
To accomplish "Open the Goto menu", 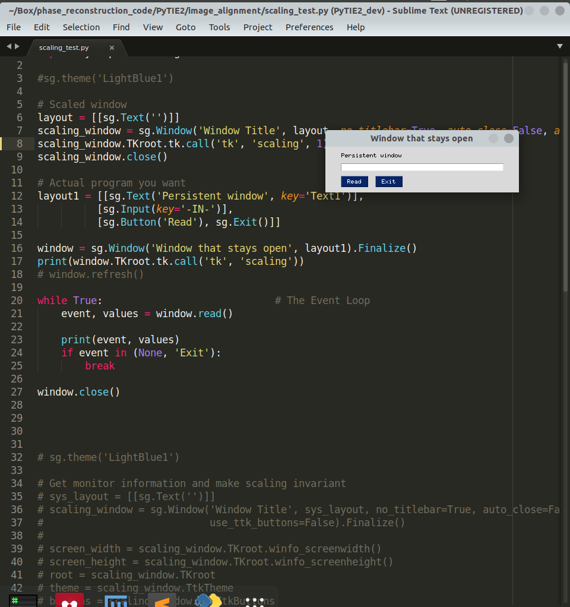I will 185,27.
